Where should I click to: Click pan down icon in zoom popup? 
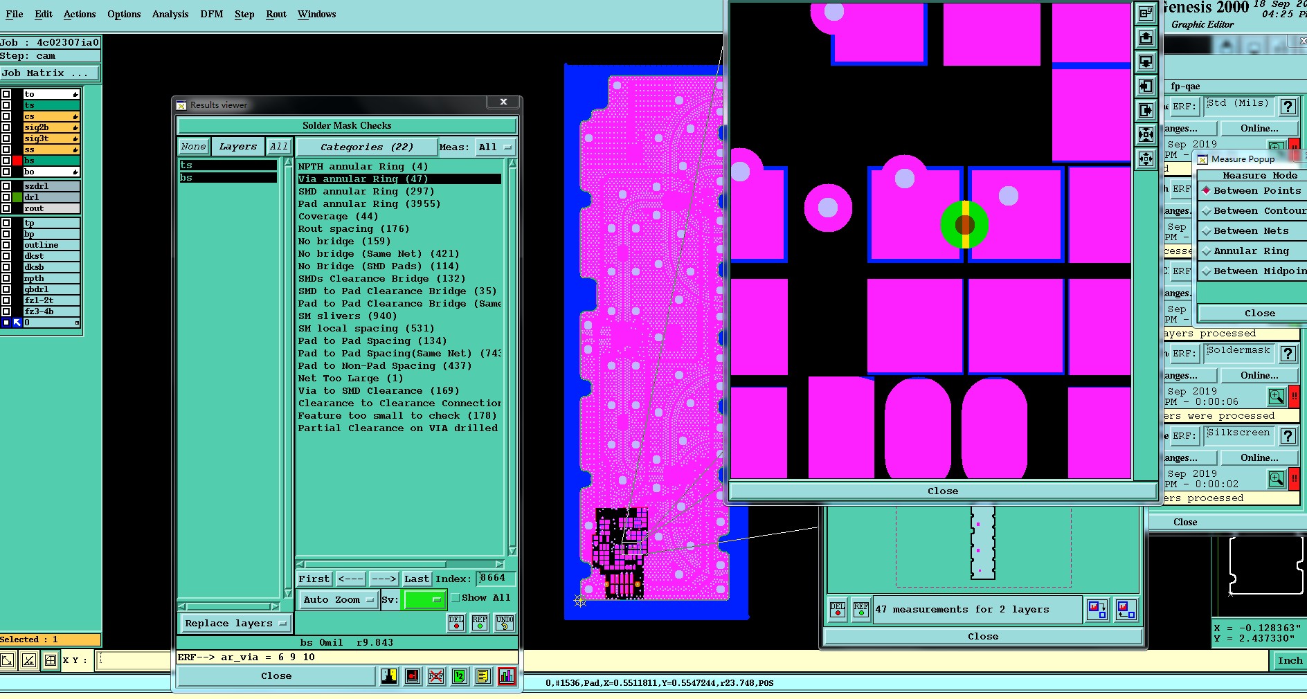1146,62
